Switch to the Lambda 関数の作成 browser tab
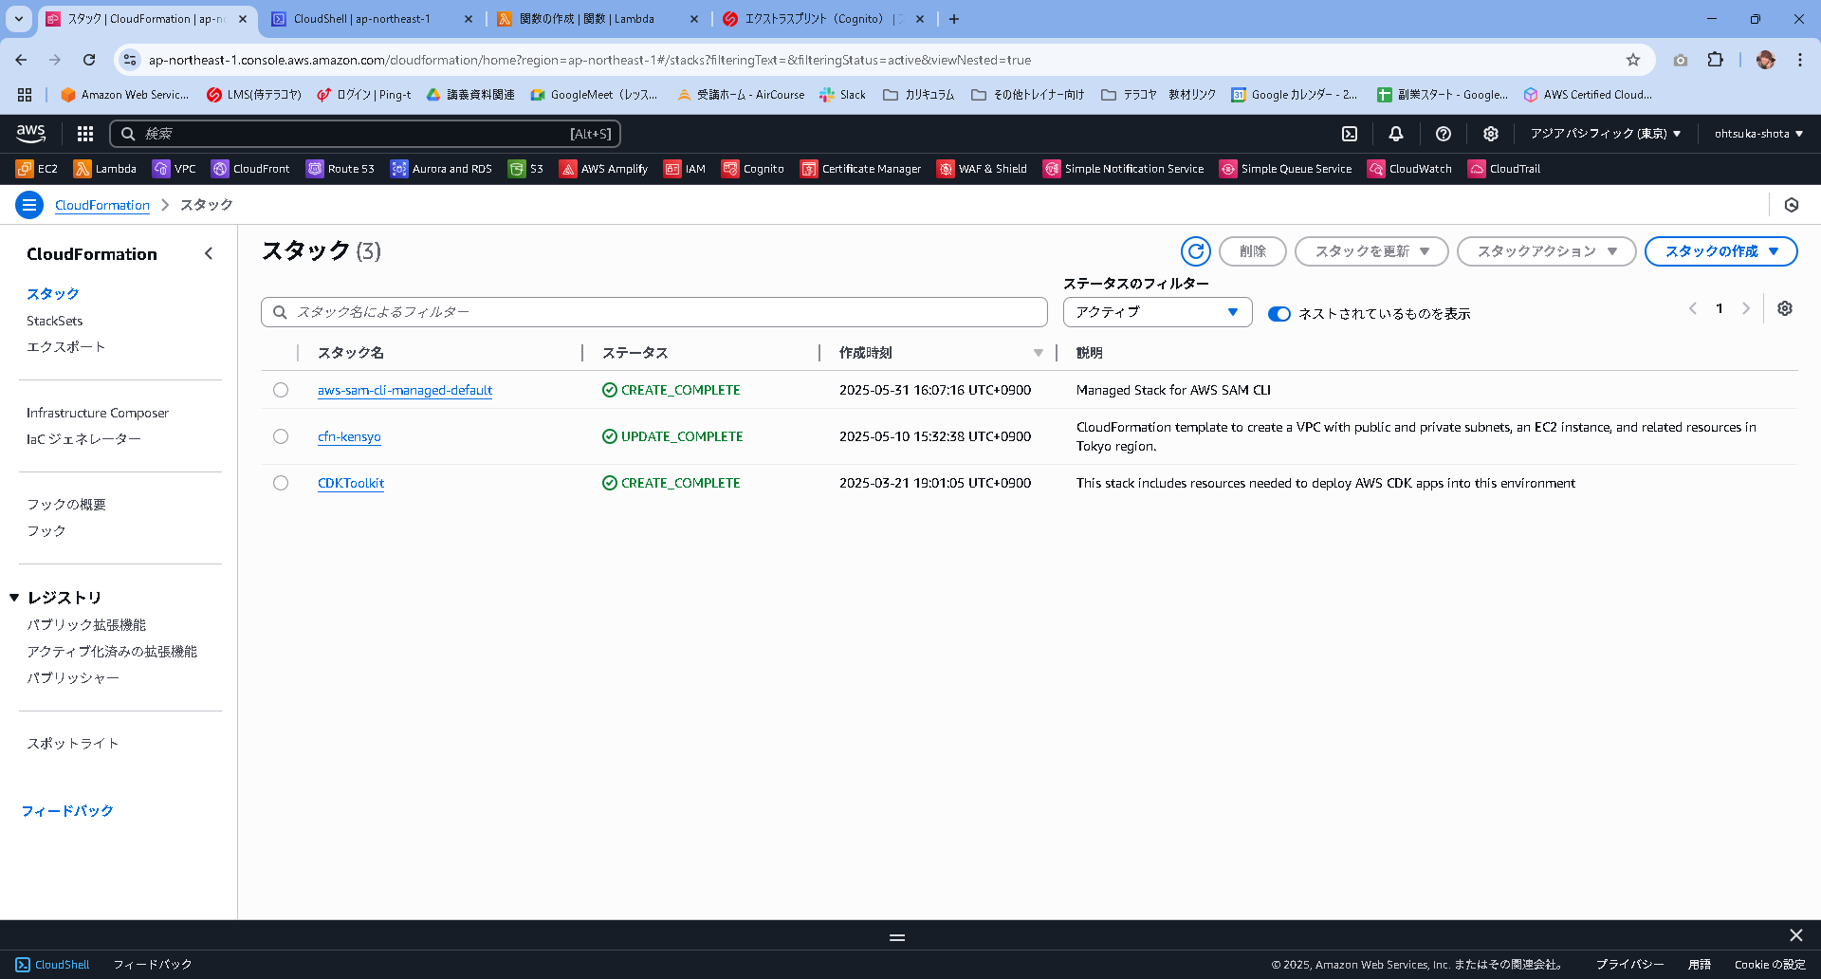 pos(598,19)
